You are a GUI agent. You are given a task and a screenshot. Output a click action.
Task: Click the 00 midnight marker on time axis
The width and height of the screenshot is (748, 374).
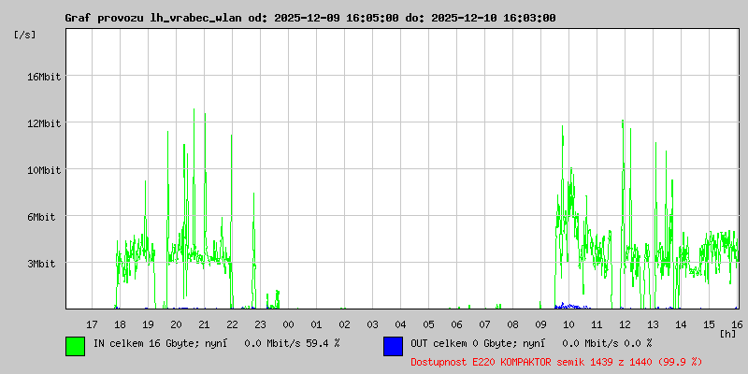click(288, 324)
